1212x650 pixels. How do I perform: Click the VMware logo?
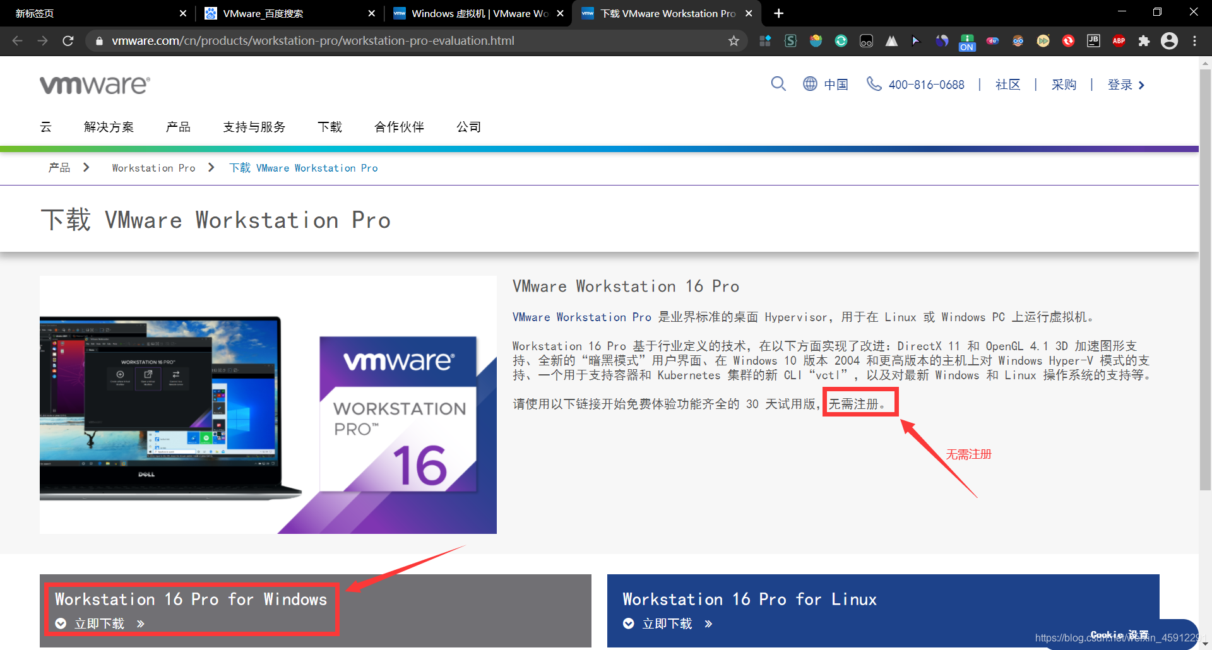coord(95,85)
